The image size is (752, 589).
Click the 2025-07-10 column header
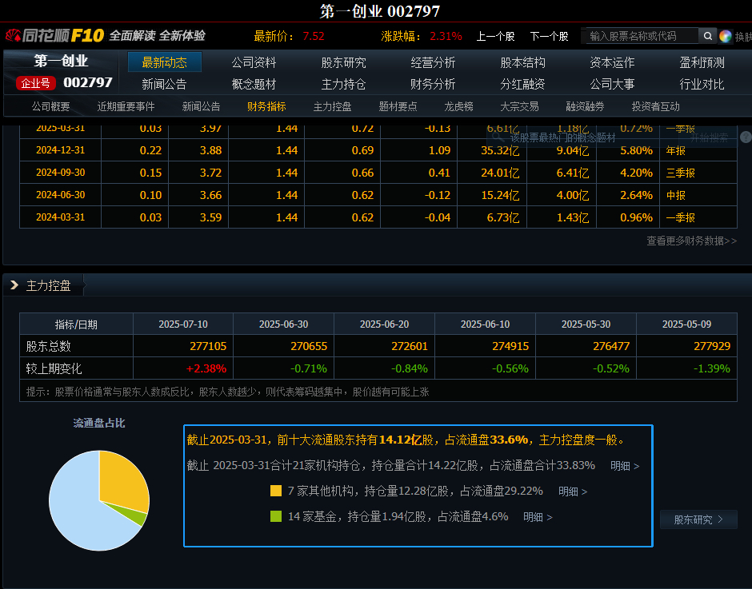[x=183, y=324]
